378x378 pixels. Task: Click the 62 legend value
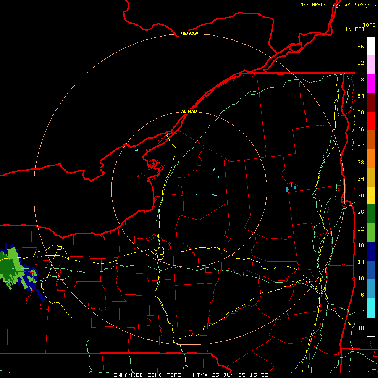(361, 63)
